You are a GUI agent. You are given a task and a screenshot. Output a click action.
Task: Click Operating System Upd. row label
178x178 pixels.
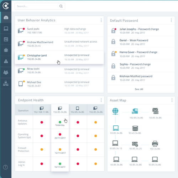[x=24, y=136]
